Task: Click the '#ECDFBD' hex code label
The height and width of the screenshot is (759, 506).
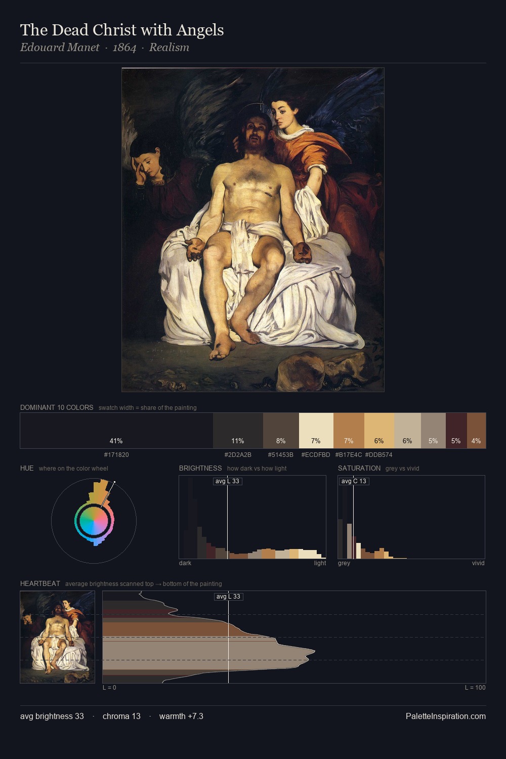Action: [x=316, y=455]
